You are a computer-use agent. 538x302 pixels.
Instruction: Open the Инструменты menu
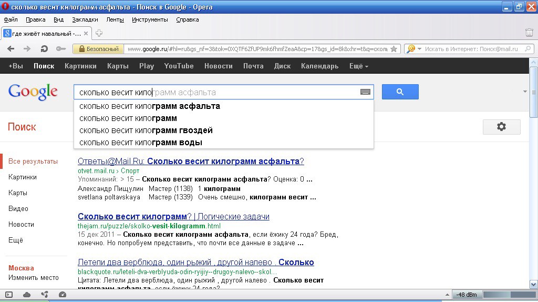(150, 19)
